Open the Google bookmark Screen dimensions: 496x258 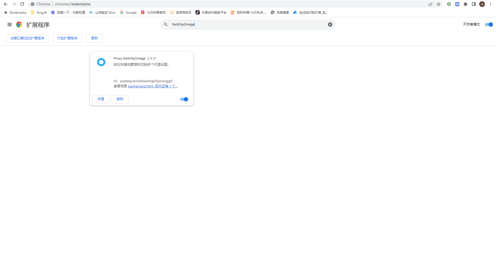[128, 12]
